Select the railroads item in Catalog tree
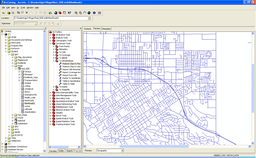This screenshot has height=158, width=256. coord(29,109)
